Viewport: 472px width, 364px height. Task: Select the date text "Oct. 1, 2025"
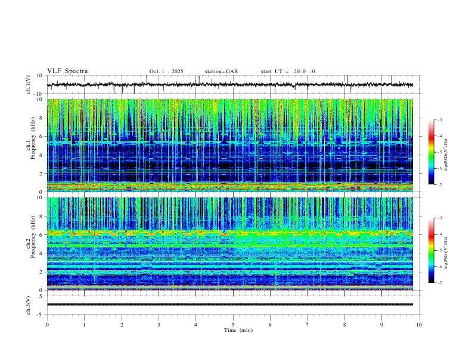pos(166,71)
